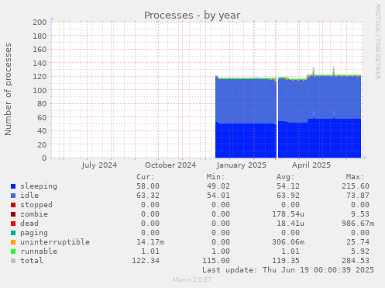Click uninterruptible current value 14.17m
This screenshot has width=385, height=288.
[x=150, y=242]
